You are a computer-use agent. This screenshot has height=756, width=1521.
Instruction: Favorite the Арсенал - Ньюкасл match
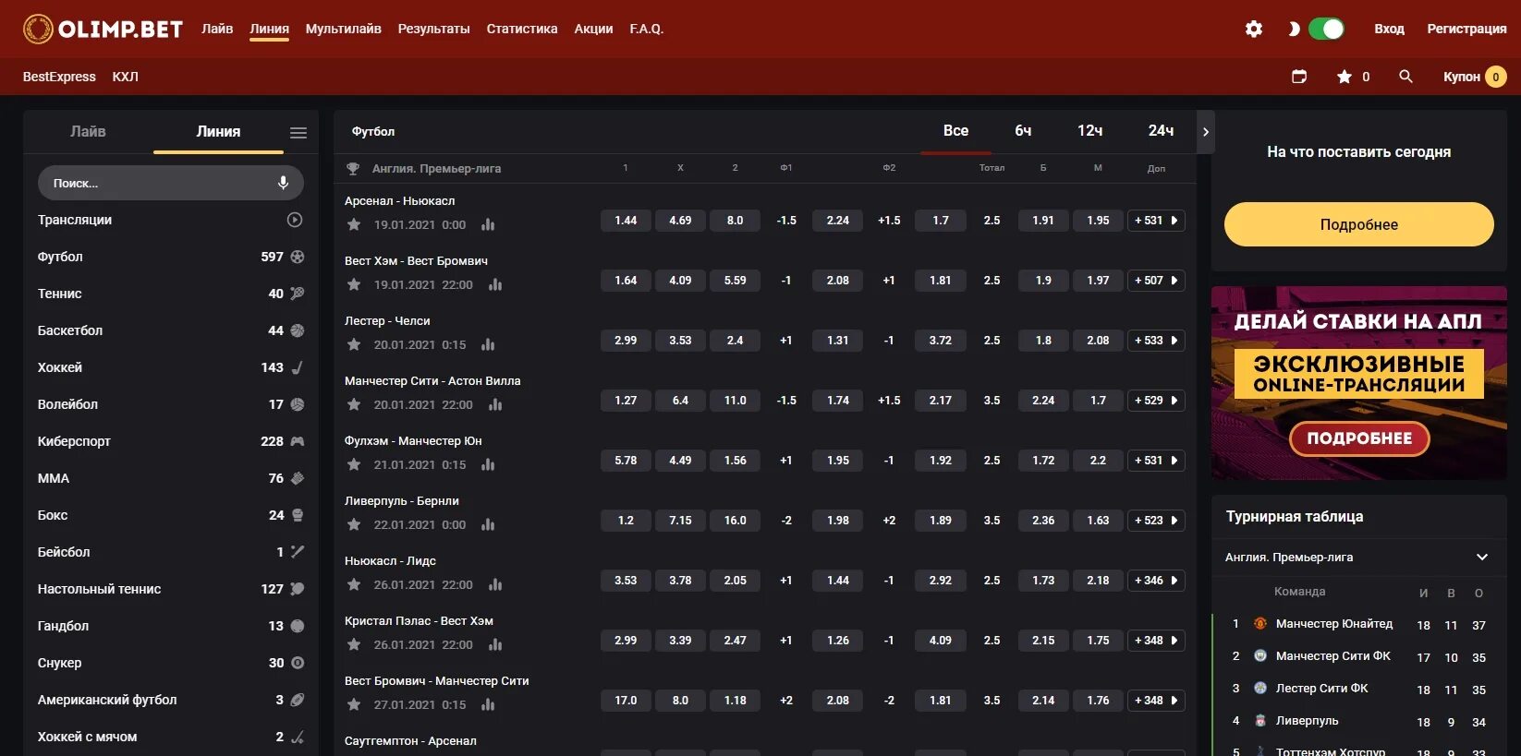tap(353, 224)
